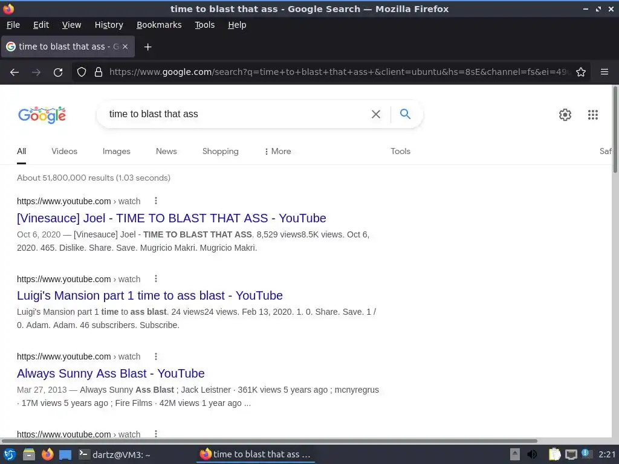Open options dots for Luigi's Mansion result

(156, 279)
